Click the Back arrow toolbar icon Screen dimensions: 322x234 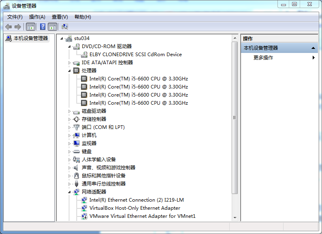[x=9, y=27]
